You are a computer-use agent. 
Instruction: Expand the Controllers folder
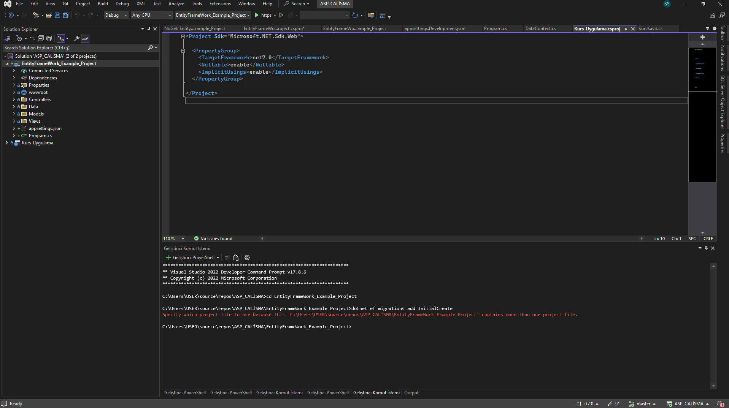[14, 99]
